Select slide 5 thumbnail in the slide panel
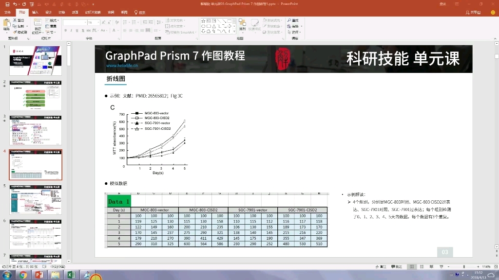499x280 pixels. (36, 200)
